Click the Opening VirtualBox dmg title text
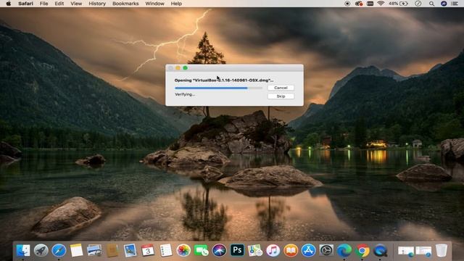This screenshot has width=464, height=261. pos(224,80)
